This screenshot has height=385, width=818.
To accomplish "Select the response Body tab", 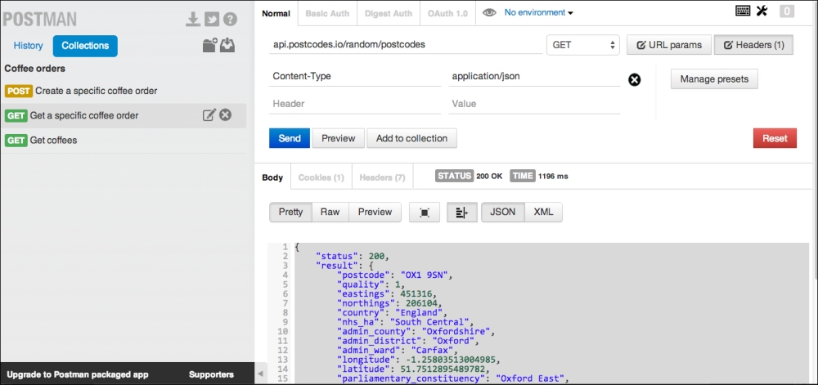I will [272, 177].
